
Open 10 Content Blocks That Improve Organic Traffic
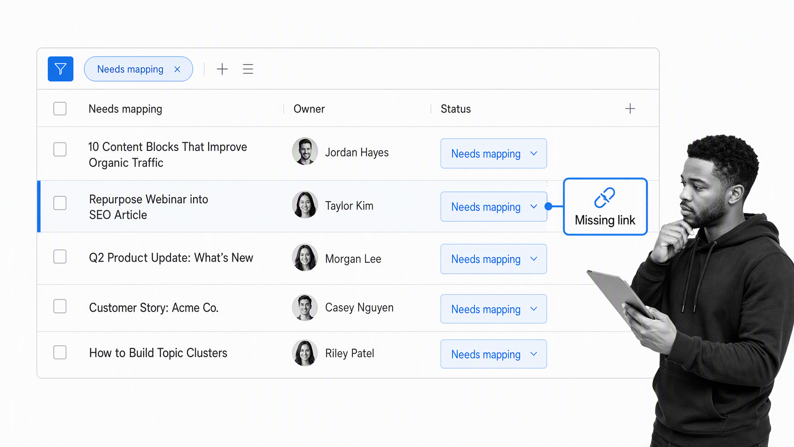pos(168,155)
